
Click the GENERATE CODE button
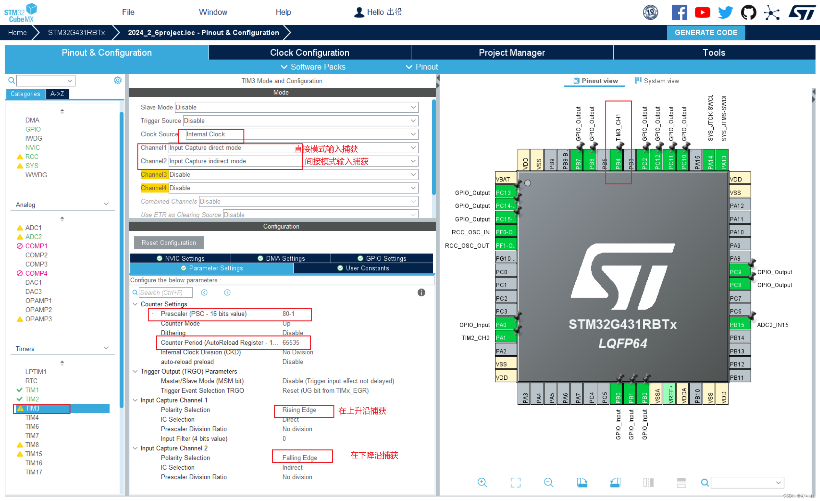point(706,33)
